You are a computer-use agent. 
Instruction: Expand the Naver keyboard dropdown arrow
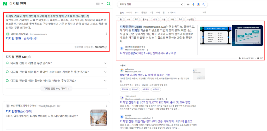pos(102,4)
